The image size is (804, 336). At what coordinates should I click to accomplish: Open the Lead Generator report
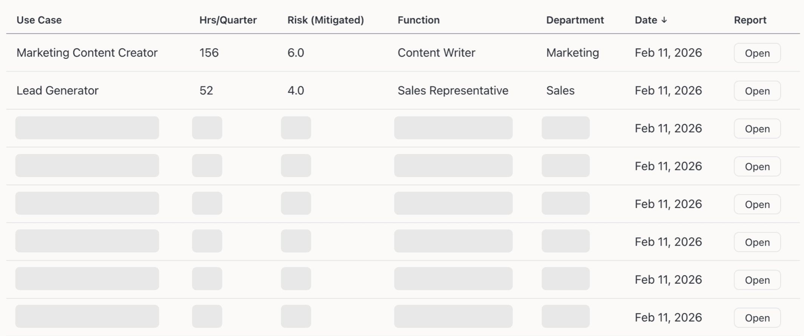pos(757,91)
